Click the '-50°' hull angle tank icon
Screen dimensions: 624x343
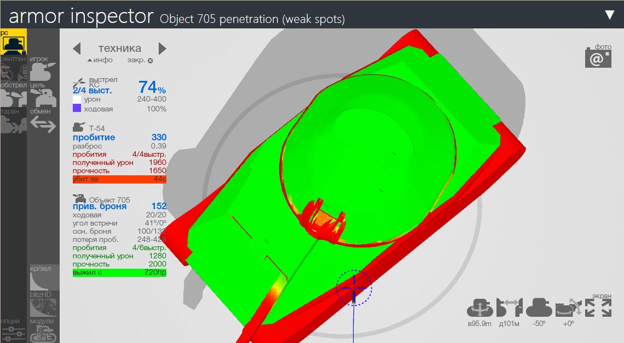point(539,309)
